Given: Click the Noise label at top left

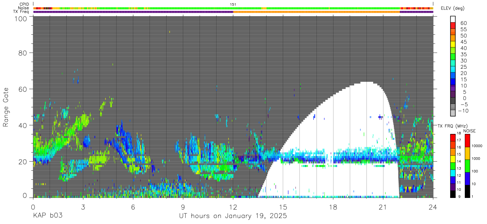Looking at the screenshot, I should [23, 8].
